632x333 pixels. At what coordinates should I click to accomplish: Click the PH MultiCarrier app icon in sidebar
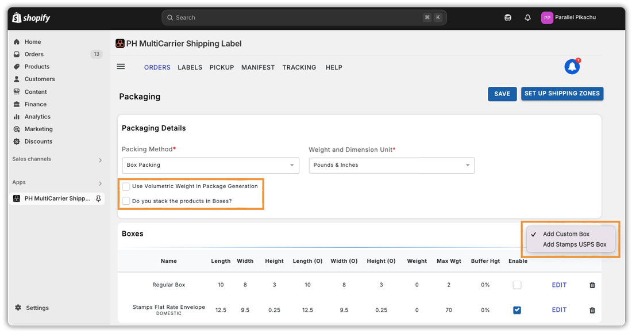click(17, 198)
